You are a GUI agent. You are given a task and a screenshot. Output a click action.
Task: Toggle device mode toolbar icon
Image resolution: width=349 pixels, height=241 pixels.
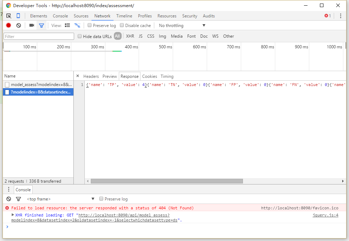click(x=18, y=16)
